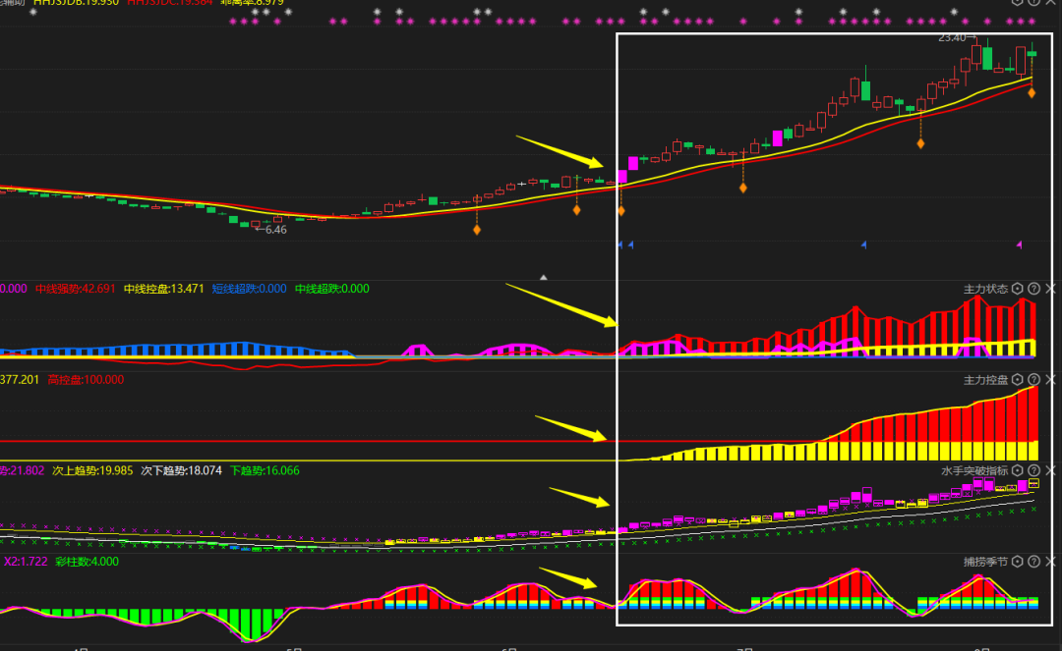
Task: Show help for the 主力控盘 indicator
Action: click(1033, 380)
